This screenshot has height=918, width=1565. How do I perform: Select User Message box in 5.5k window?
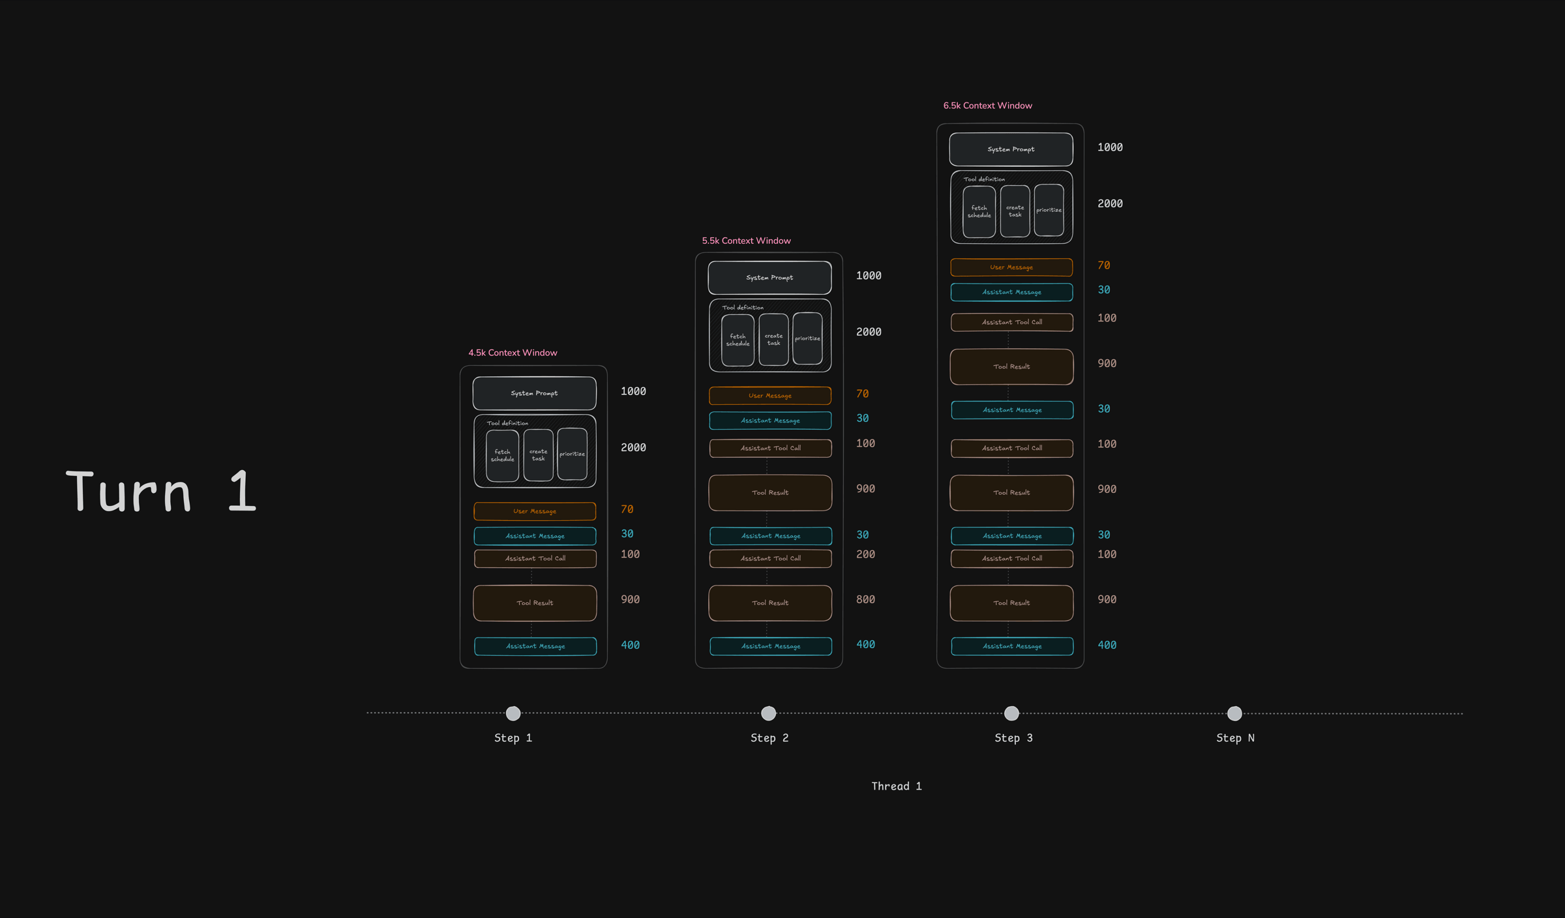pos(770,396)
